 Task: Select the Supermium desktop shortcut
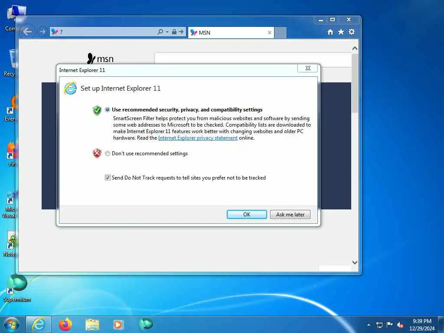click(17, 288)
